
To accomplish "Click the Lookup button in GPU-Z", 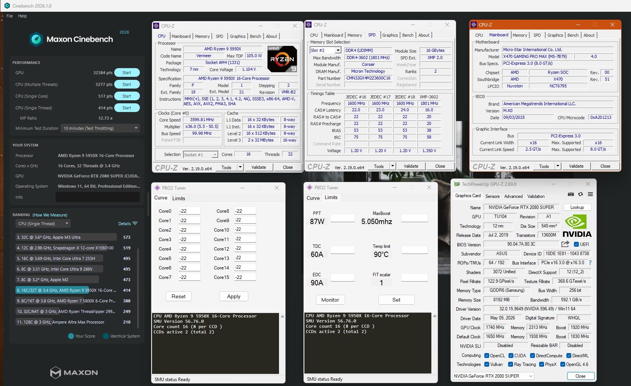I will [x=577, y=207].
